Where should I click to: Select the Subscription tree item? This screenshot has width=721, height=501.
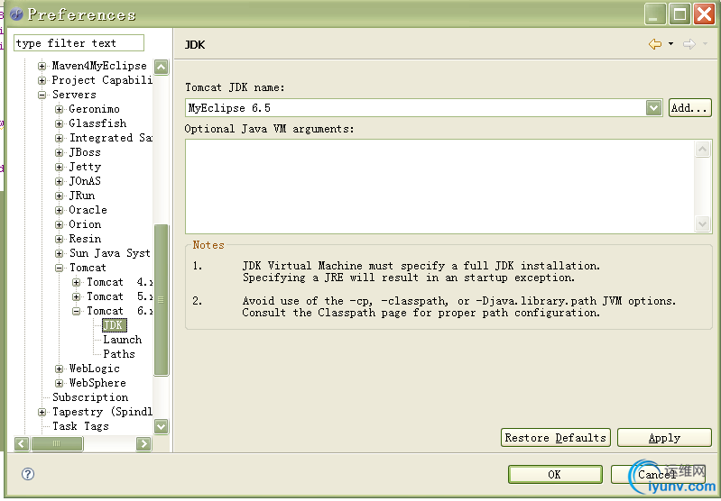(90, 397)
